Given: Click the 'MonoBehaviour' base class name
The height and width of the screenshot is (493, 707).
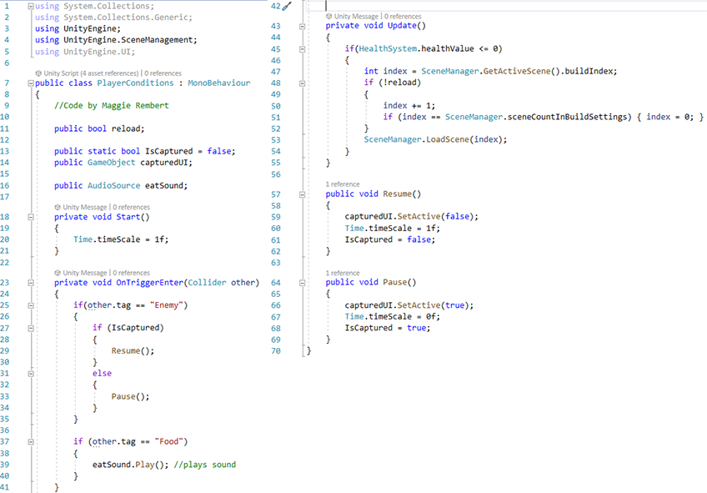Looking at the screenshot, I should (218, 83).
